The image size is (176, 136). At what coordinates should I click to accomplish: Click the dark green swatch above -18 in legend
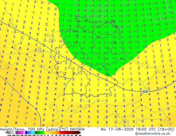[x=36, y=132]
